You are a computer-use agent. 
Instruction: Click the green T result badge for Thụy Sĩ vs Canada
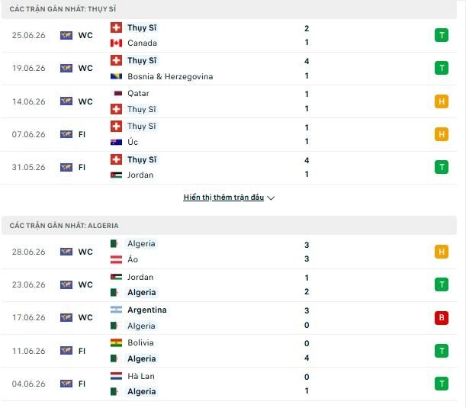pyautogui.click(x=442, y=35)
